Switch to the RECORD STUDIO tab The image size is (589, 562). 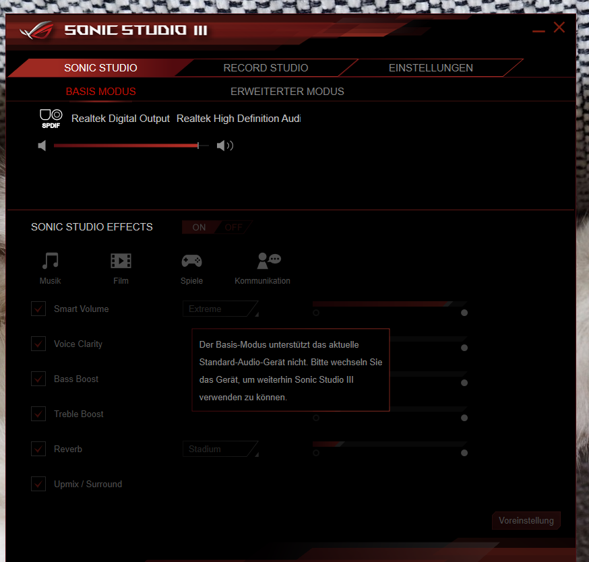tap(266, 68)
